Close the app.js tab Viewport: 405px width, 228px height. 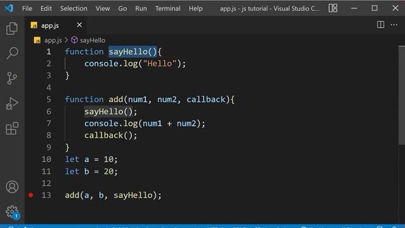pos(79,25)
